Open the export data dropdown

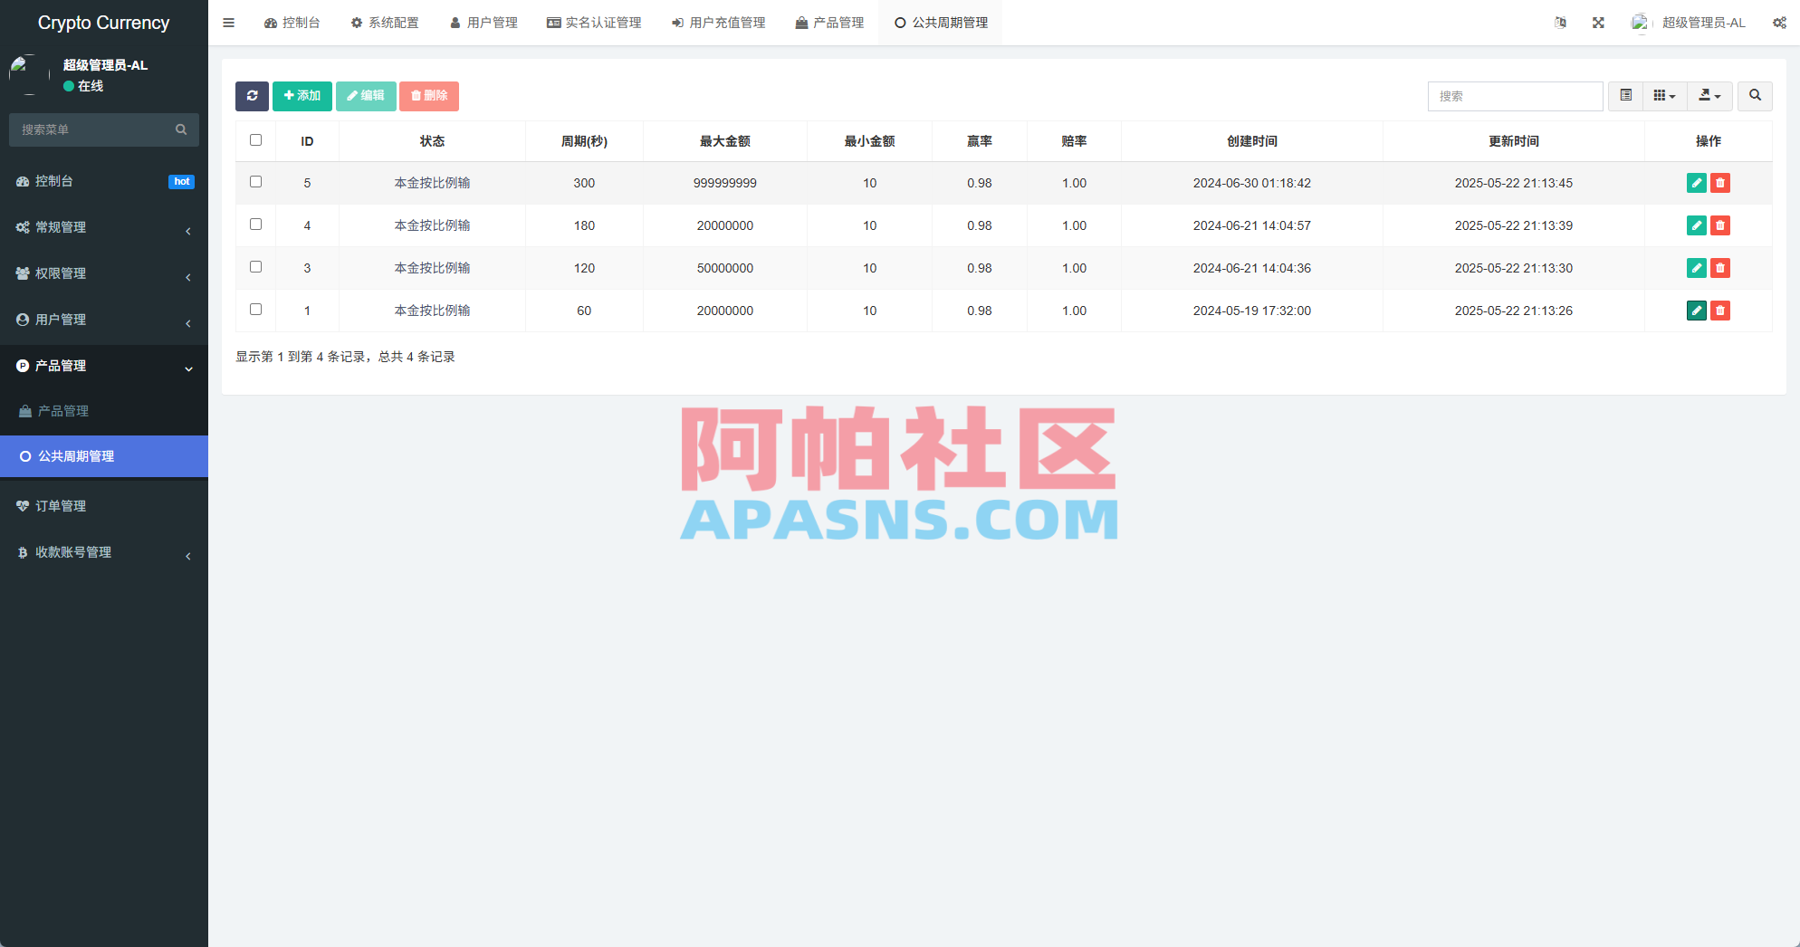pos(1709,96)
